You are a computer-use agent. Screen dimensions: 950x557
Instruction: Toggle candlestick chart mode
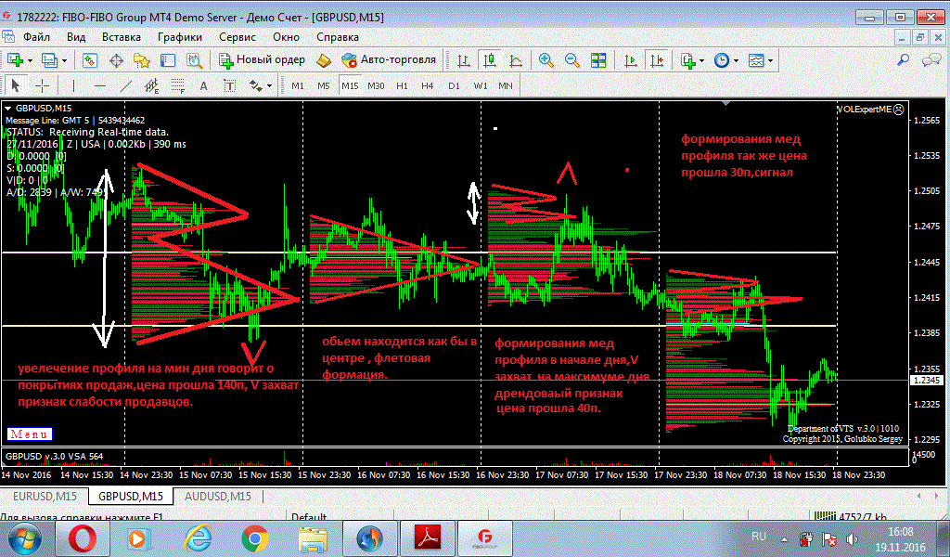pos(491,60)
